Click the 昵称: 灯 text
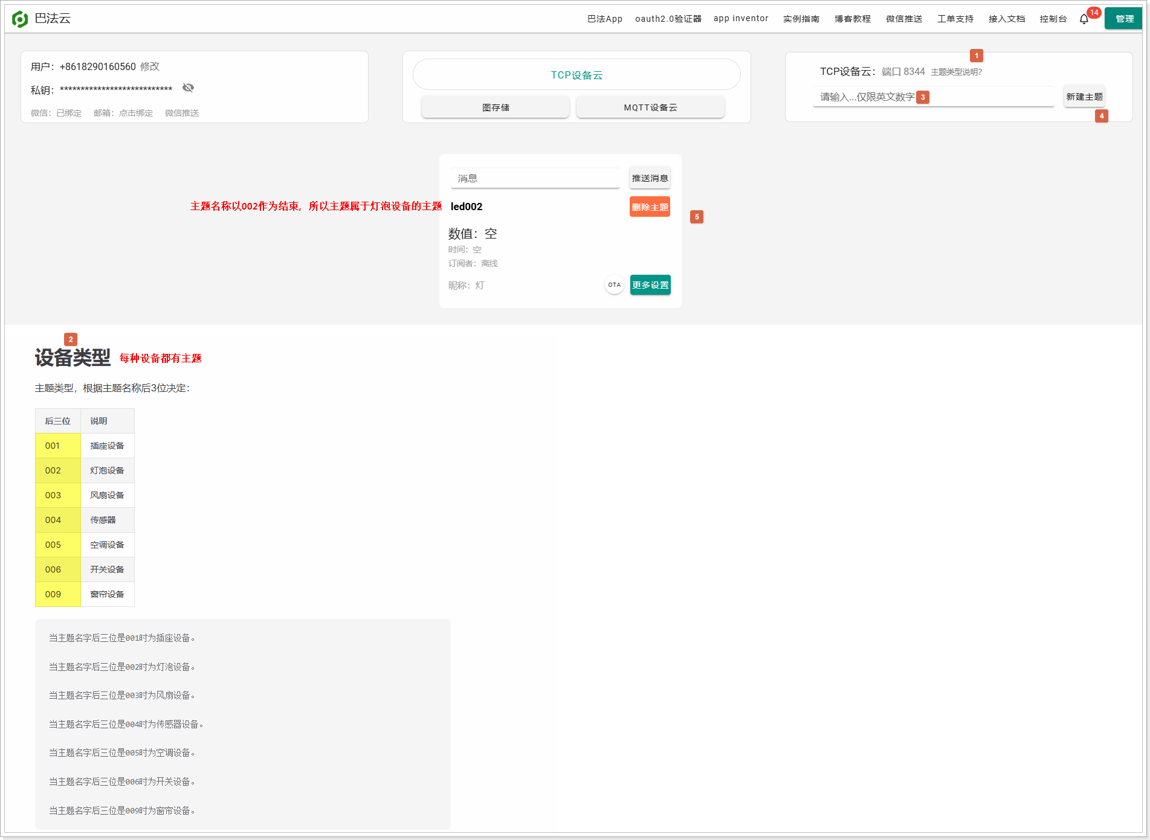 coord(466,286)
